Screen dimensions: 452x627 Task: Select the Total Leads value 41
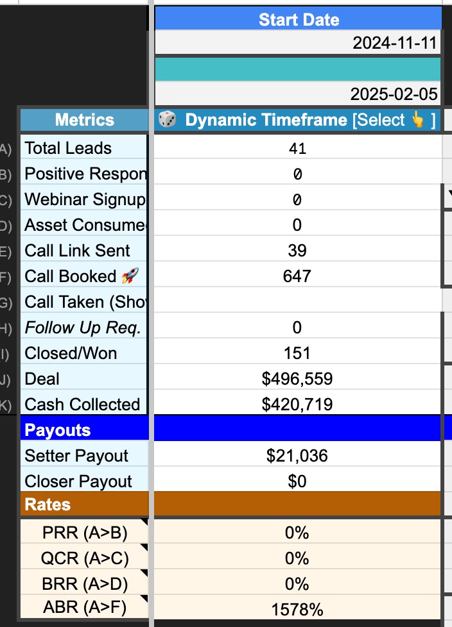click(x=298, y=148)
